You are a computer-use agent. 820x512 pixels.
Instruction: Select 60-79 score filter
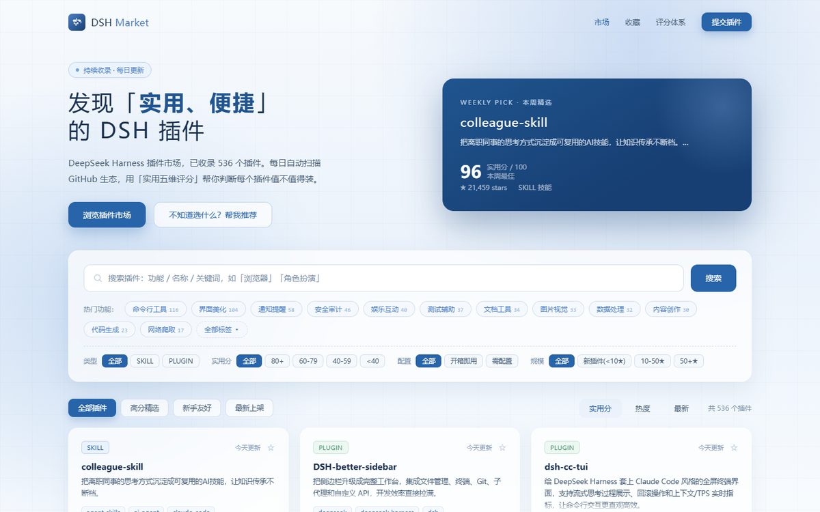pyautogui.click(x=308, y=361)
